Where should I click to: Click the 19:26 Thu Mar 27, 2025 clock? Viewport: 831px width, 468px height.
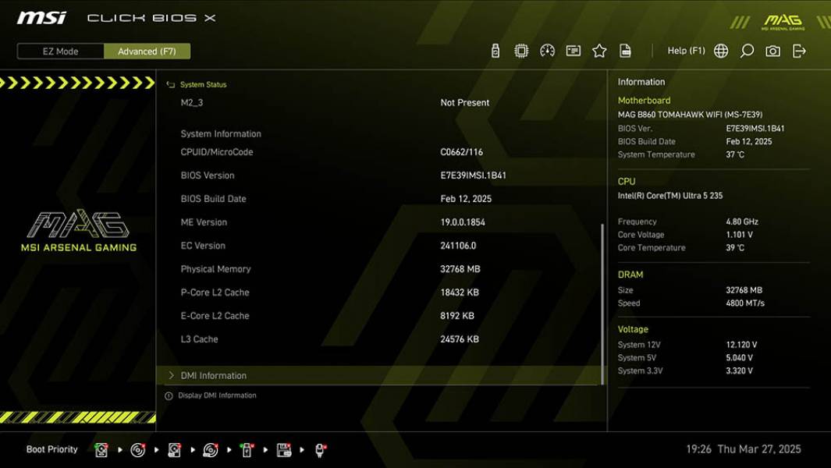[744, 449]
